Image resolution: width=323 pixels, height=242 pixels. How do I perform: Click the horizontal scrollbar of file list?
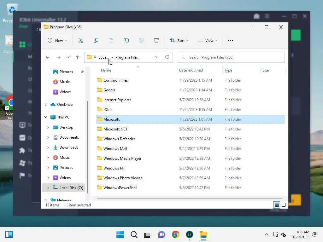point(189,199)
